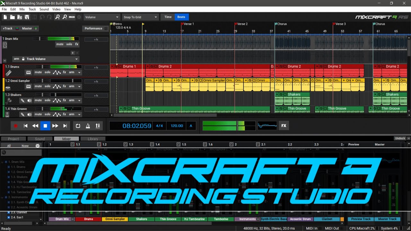Screen dimensions: 411x231
Task: Switch to the Library tab
Action: coord(93,139)
